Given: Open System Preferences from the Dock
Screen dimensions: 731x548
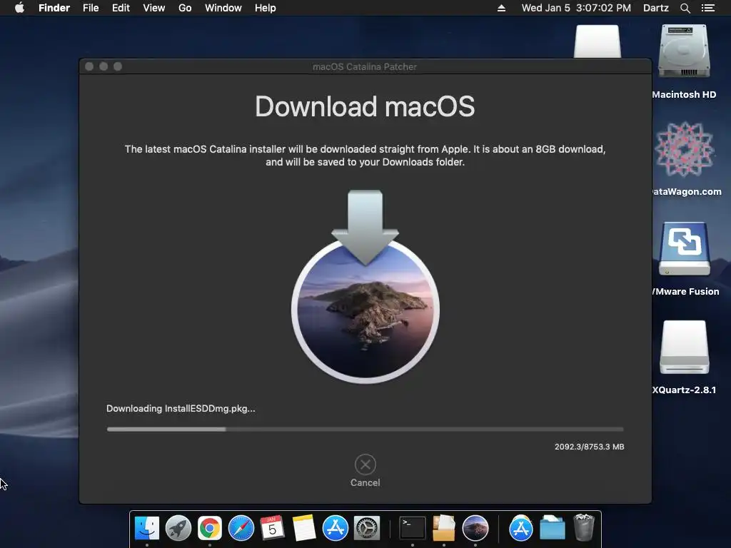Looking at the screenshot, I should [367, 528].
